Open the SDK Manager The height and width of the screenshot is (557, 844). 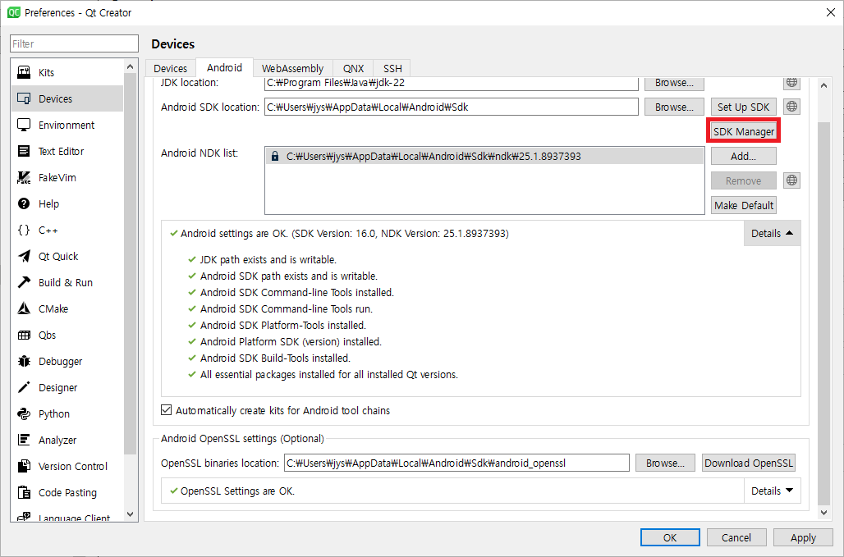743,131
